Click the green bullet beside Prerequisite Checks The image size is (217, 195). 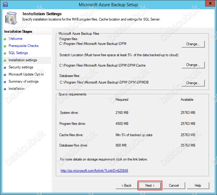pyautogui.click(x=5, y=46)
